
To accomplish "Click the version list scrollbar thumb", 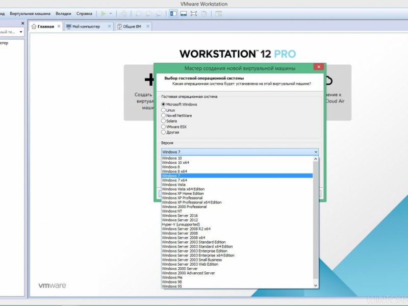I will tap(316, 220).
